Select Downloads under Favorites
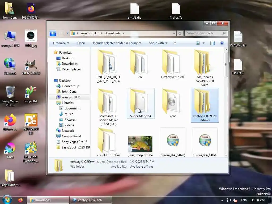The height and width of the screenshot is (204, 272). (x=70, y=64)
